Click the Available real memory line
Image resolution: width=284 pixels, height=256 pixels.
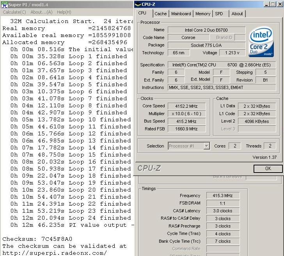tap(66, 36)
